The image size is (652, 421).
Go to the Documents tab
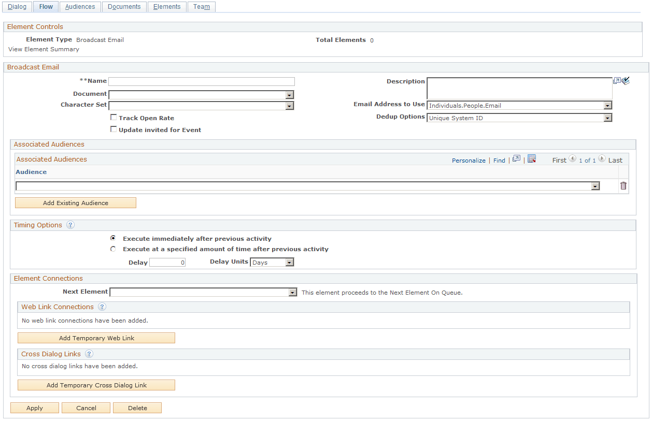(124, 7)
